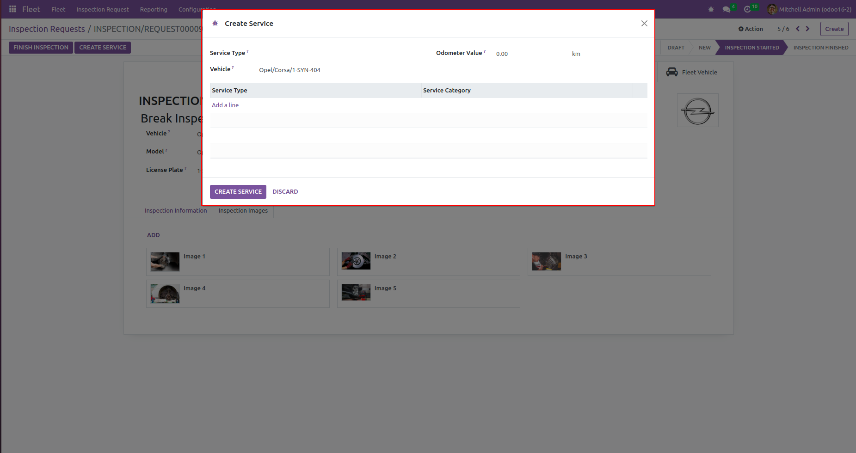Click the Fleet Vehicle smart button

pos(695,72)
